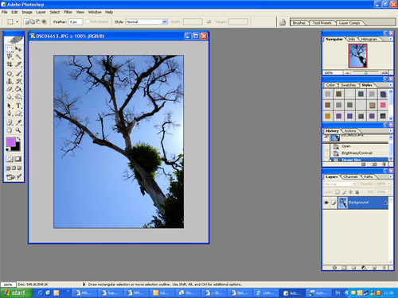Screen dimensions: 398x298
Task: Open History panel options menu arrow
Action: [391, 130]
